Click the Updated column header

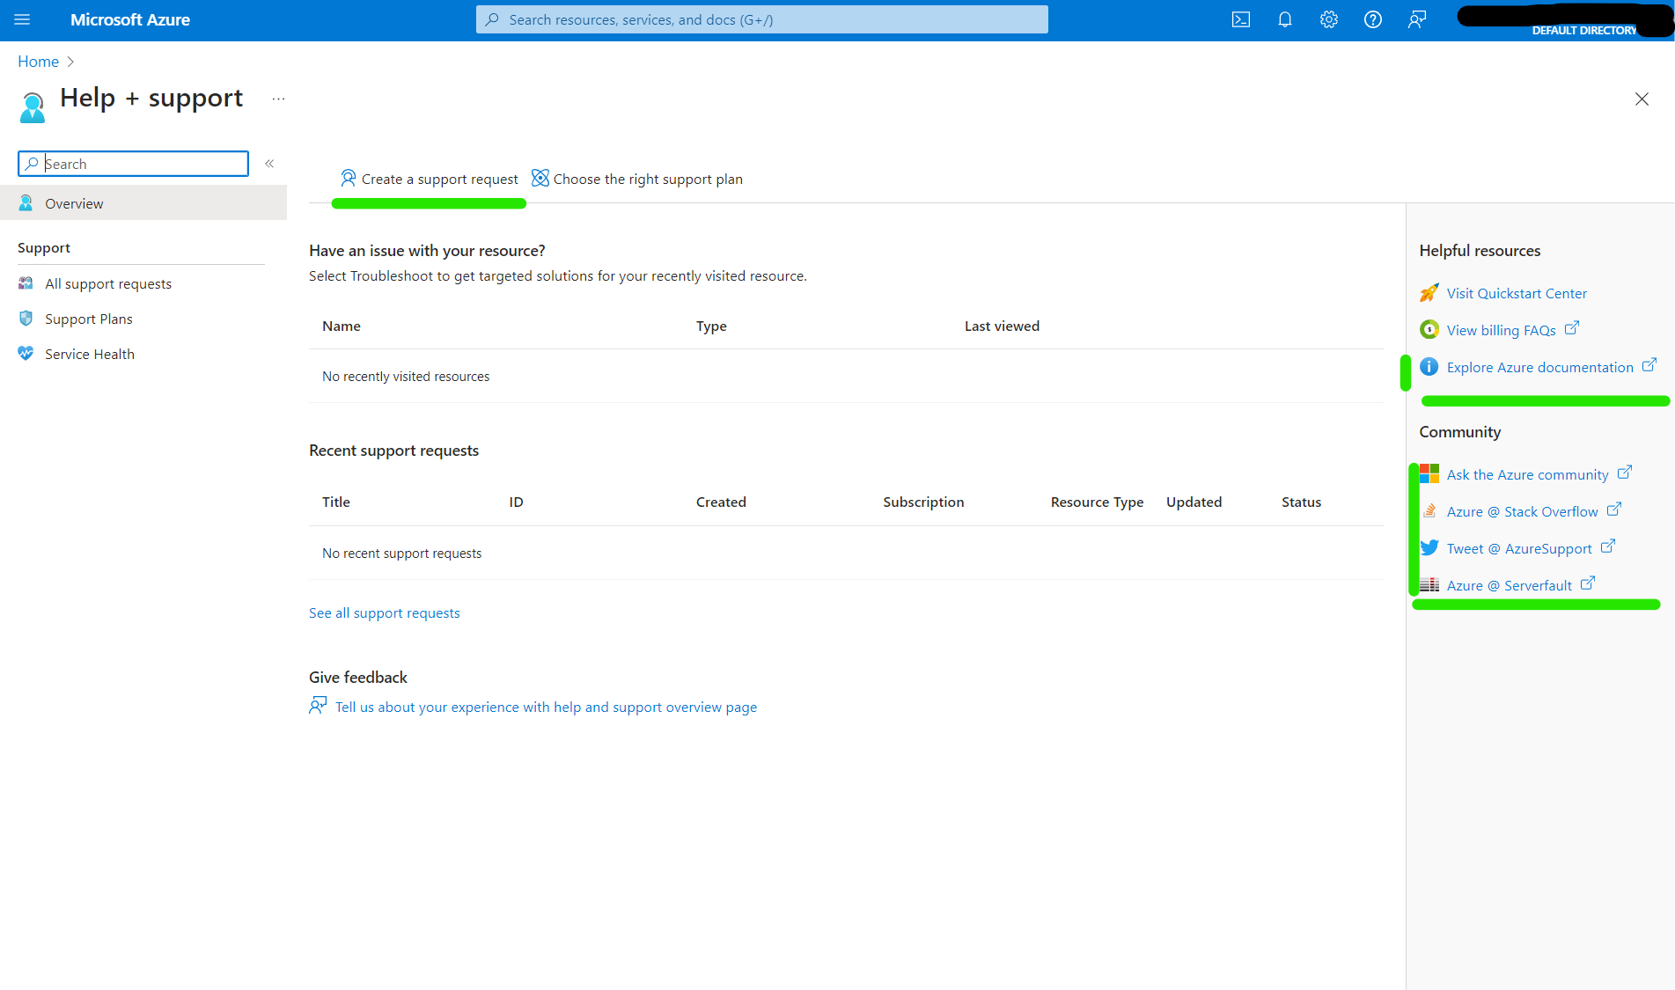click(x=1194, y=502)
